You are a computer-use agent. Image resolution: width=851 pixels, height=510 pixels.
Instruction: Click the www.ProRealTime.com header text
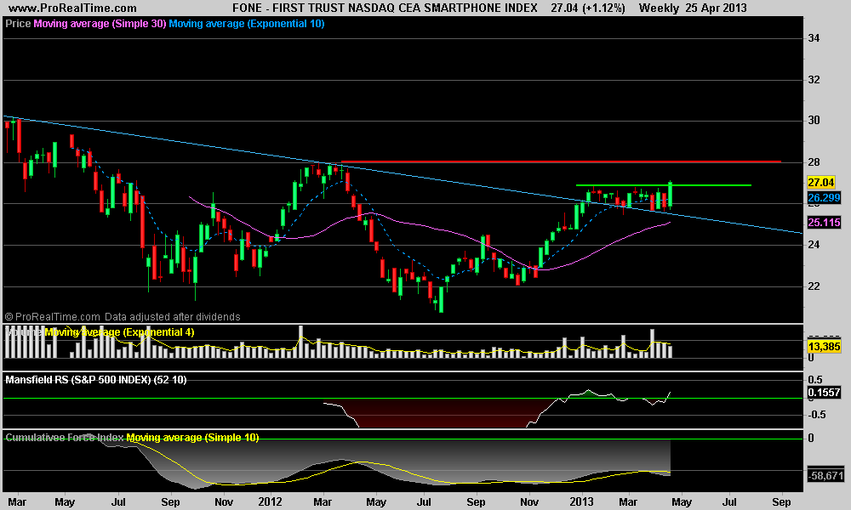(72, 8)
